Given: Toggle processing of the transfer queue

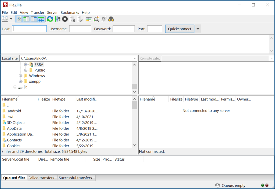Looking at the screenshot, I should tap(57, 19).
